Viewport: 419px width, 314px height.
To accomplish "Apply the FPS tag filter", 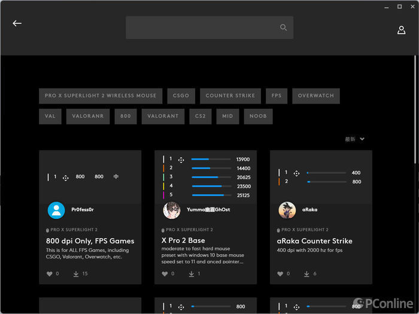I will coord(277,96).
